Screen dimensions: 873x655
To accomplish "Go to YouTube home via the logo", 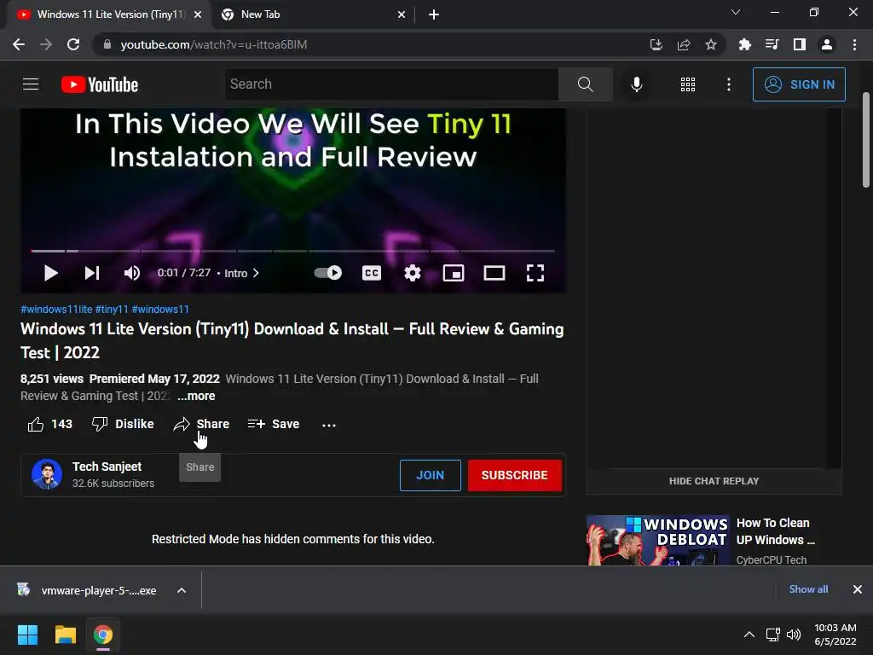I will coord(100,84).
